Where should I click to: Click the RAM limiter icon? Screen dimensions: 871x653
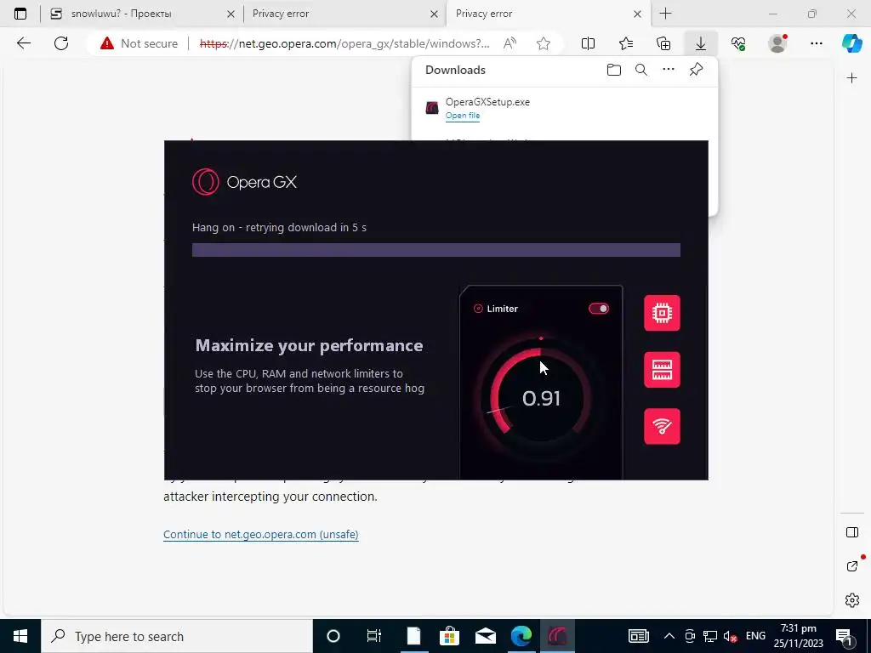coord(662,370)
